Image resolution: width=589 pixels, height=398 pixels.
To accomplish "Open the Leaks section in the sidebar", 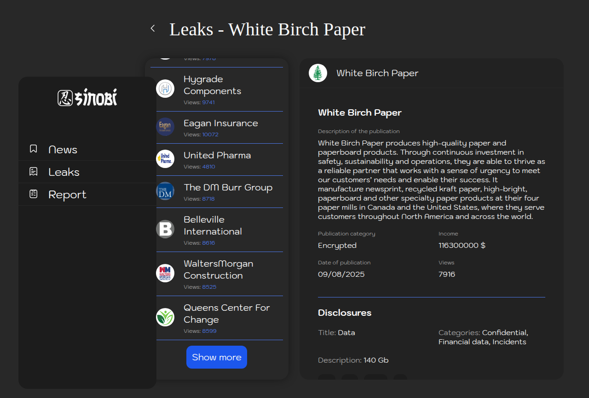I will click(x=64, y=172).
